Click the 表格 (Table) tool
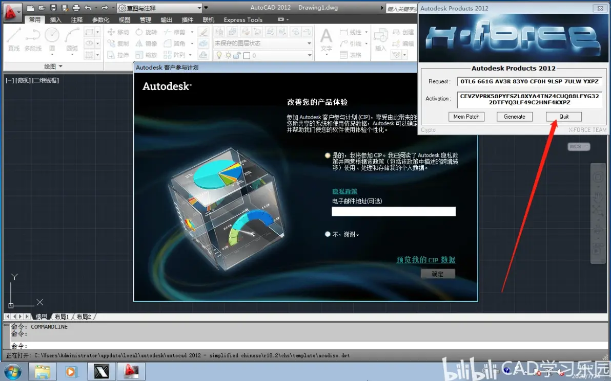This screenshot has height=381, width=611. coord(351,55)
